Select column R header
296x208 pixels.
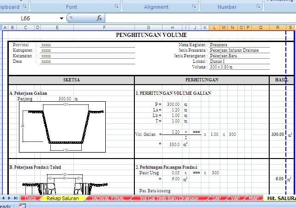point(278,28)
